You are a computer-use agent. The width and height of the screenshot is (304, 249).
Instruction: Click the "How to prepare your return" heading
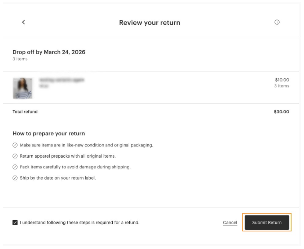[x=49, y=134]
